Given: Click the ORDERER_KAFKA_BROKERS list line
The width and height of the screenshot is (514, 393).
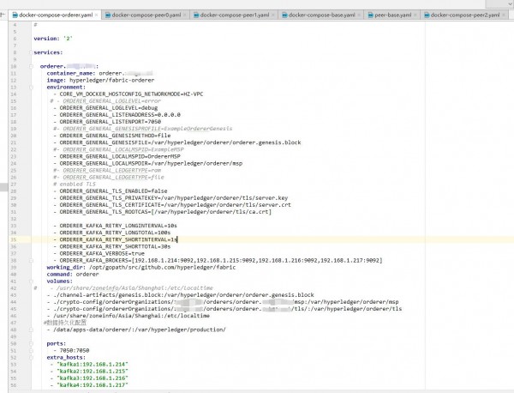Looking at the screenshot, I should point(218,261).
